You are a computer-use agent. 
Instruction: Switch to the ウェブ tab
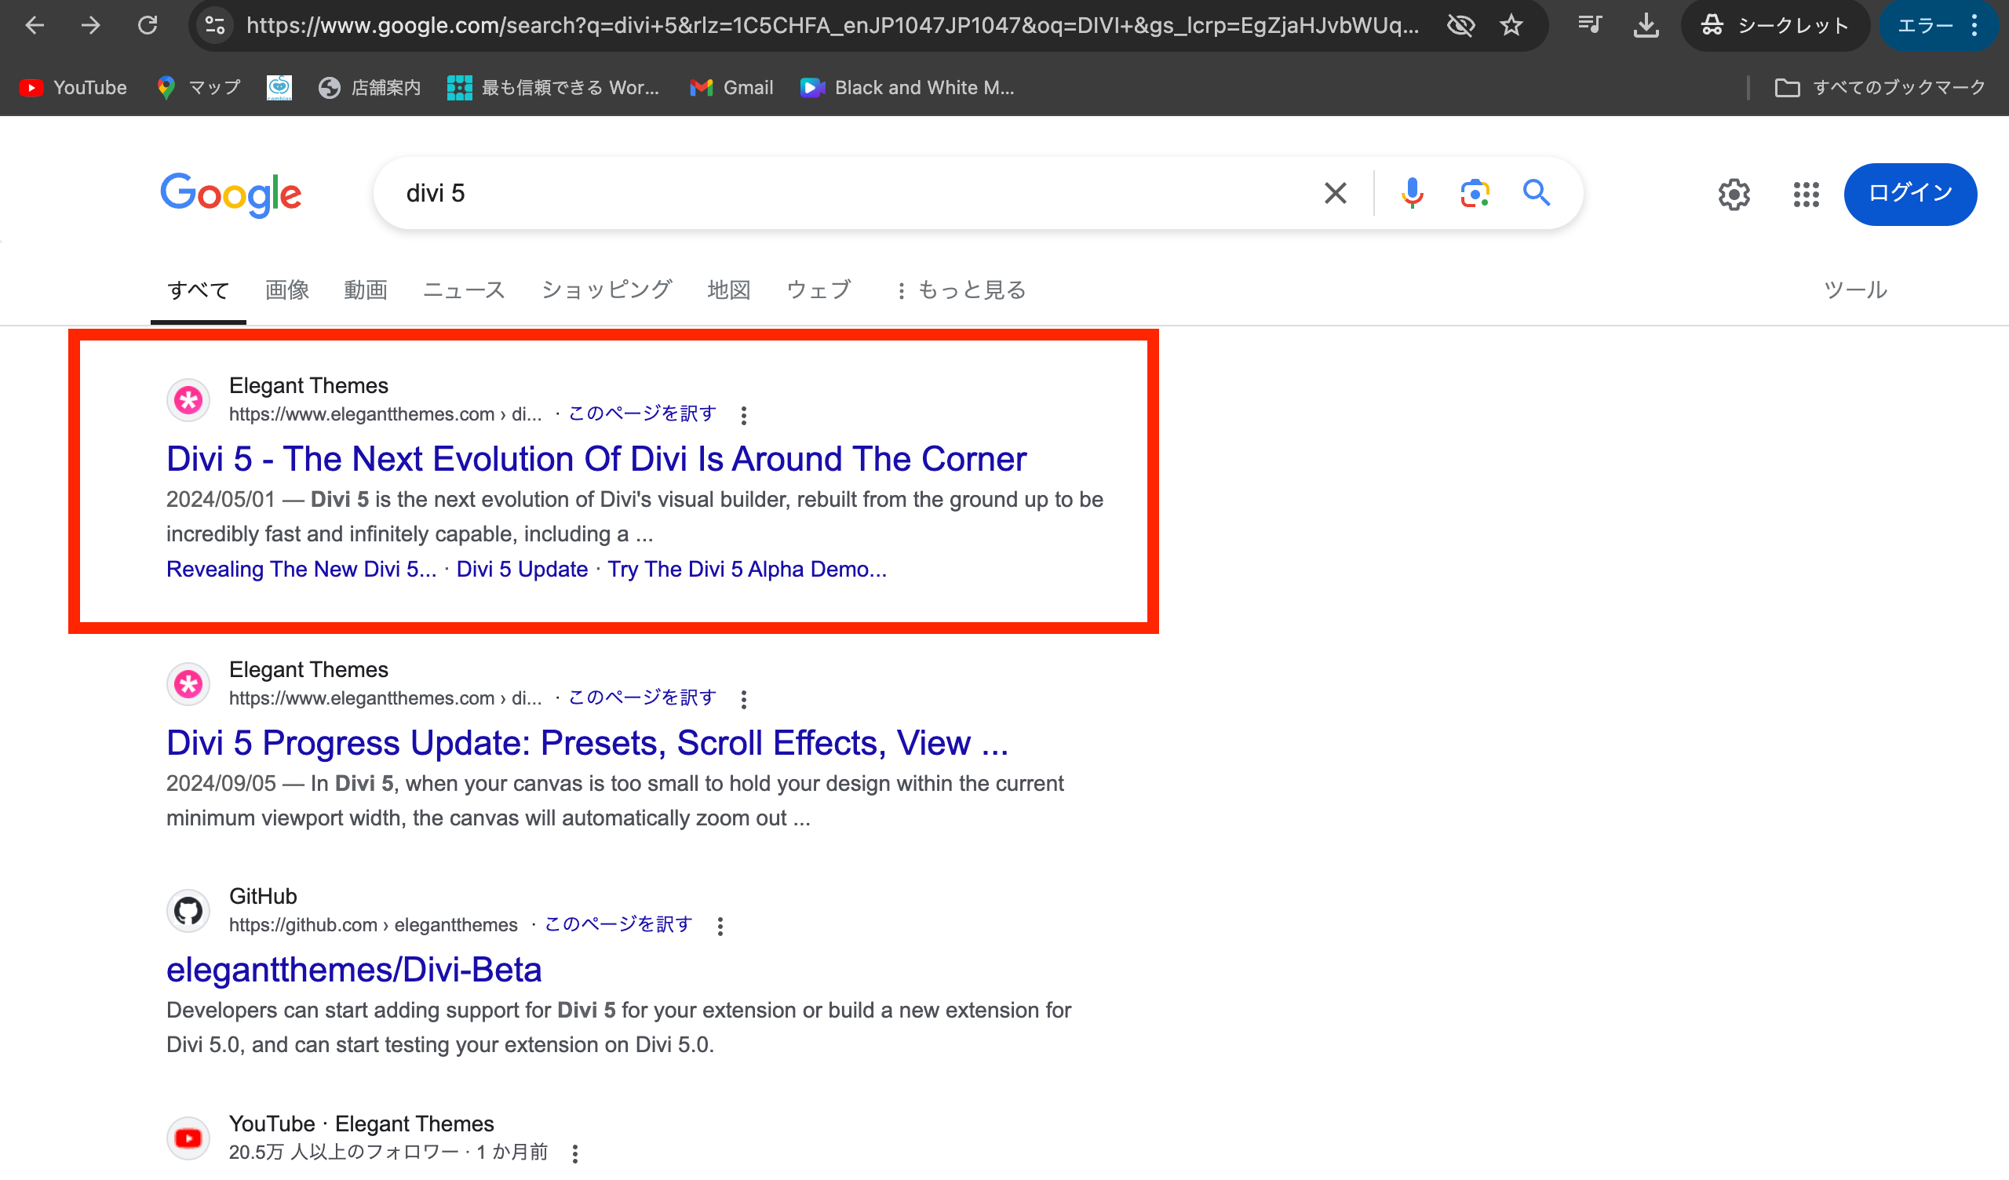pyautogui.click(x=819, y=290)
